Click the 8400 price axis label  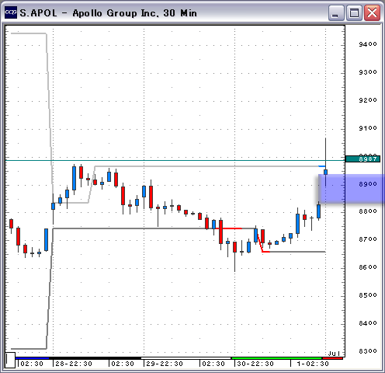tap(368, 323)
